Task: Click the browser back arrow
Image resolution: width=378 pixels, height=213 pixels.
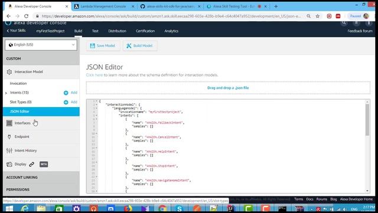Action: click(9, 16)
